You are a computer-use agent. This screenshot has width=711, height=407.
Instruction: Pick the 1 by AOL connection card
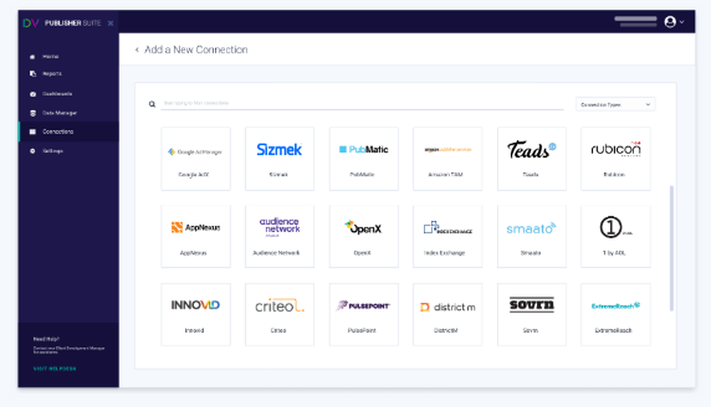[616, 237]
